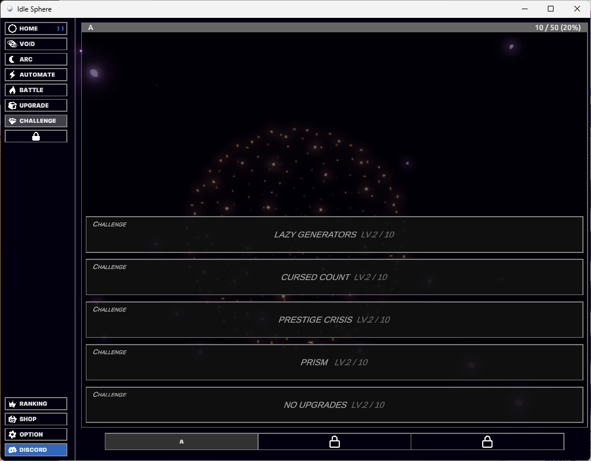The height and width of the screenshot is (461, 591).
Task: Select the circle HOME icon
Action: pos(12,28)
